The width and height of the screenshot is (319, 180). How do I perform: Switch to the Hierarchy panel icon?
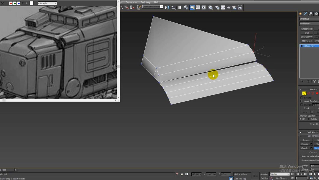311,14
